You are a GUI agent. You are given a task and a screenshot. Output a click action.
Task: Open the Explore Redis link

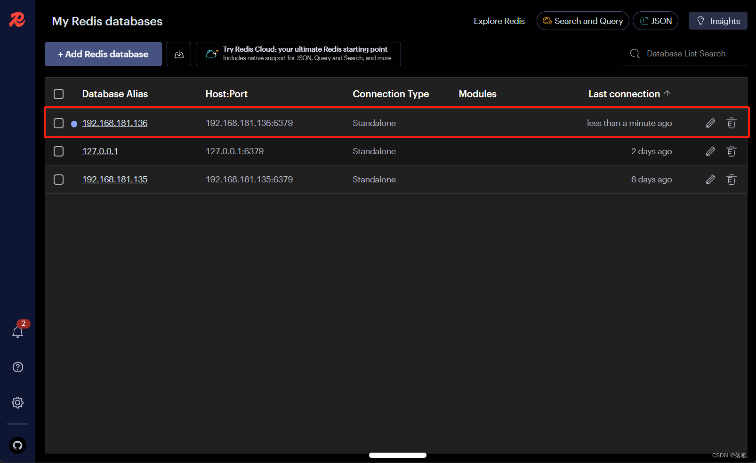tap(499, 21)
